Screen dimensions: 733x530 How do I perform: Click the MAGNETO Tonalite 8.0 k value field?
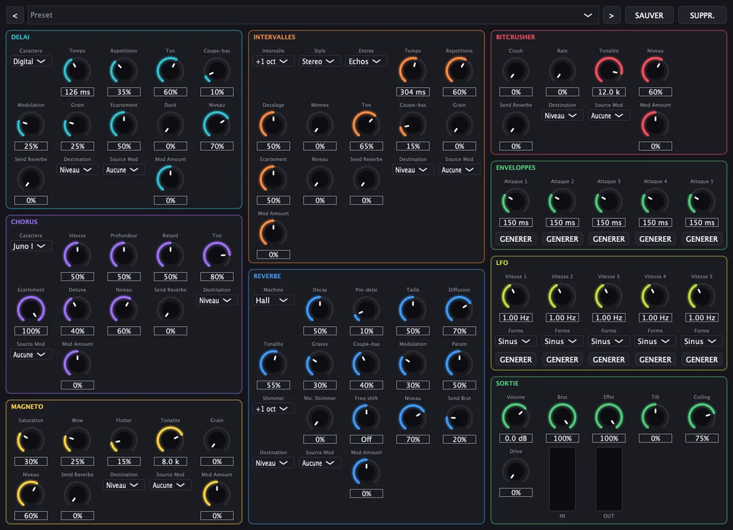click(170, 462)
